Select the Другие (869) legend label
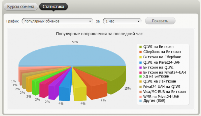 tap(154, 101)
